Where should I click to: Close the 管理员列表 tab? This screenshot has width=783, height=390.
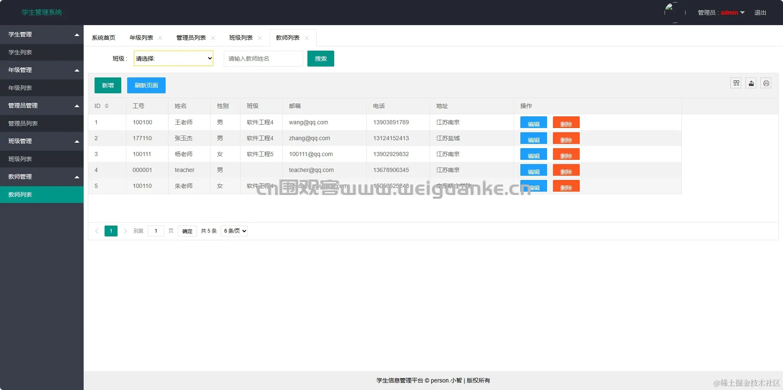[213, 38]
